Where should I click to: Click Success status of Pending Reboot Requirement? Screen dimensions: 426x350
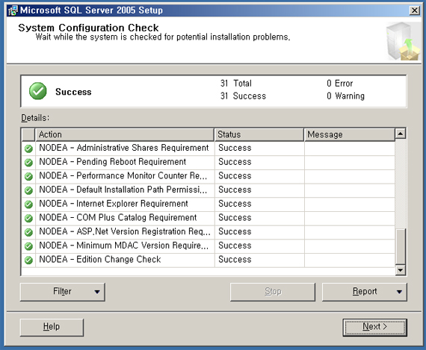pos(235,162)
